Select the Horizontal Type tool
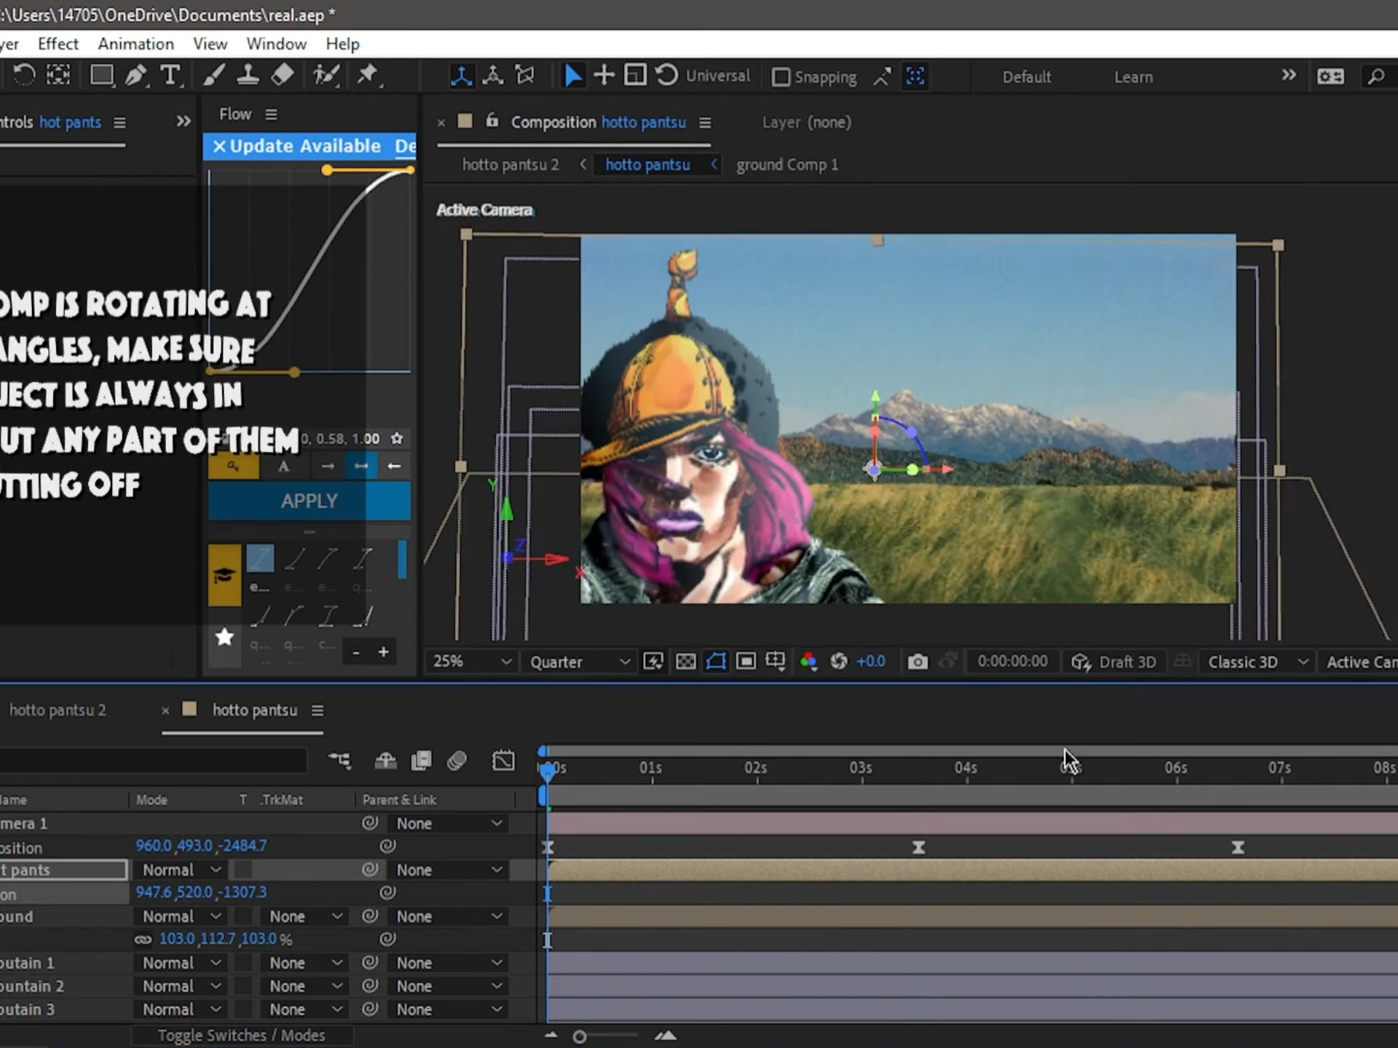The width and height of the screenshot is (1398, 1048). [170, 75]
